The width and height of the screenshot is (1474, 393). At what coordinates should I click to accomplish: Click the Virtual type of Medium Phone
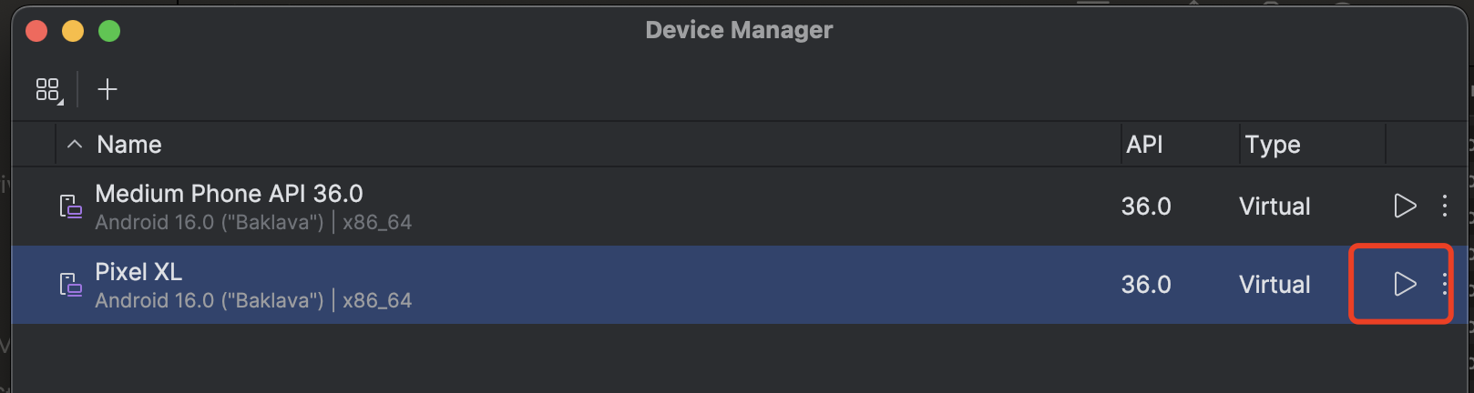click(1274, 207)
